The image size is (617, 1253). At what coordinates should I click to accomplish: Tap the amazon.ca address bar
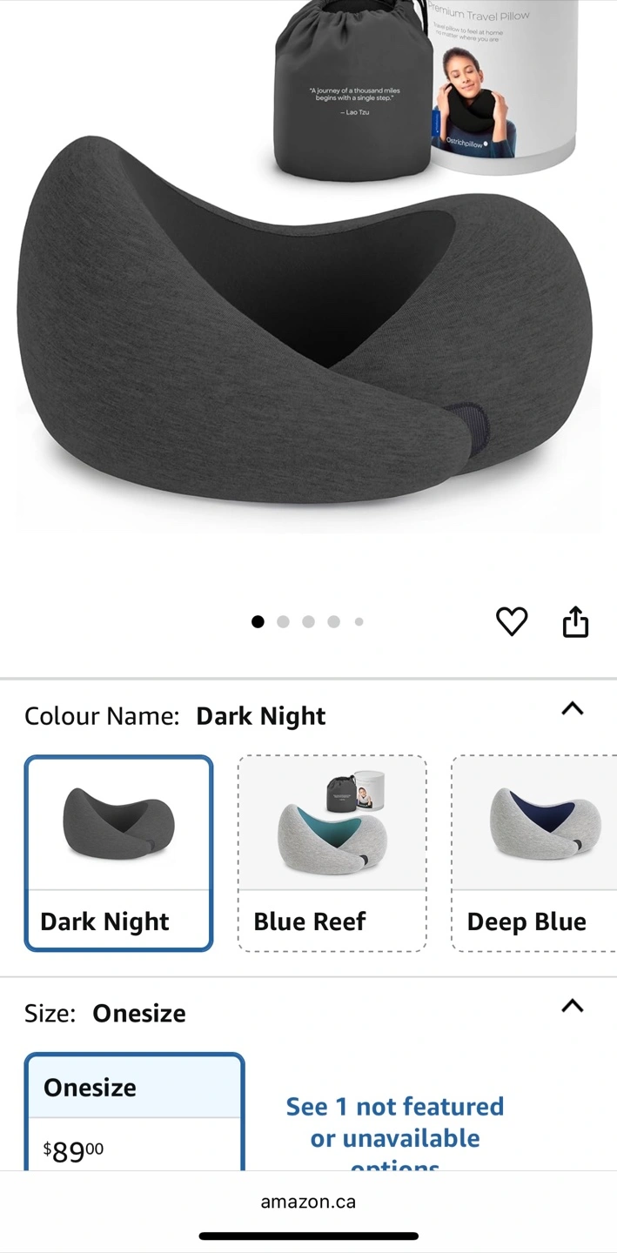coord(308,1202)
